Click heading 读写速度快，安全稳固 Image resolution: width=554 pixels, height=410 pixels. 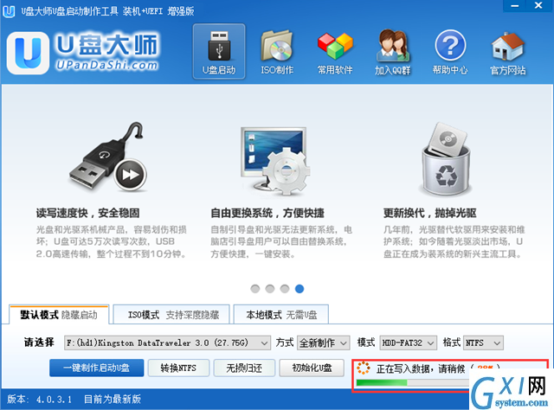point(88,214)
